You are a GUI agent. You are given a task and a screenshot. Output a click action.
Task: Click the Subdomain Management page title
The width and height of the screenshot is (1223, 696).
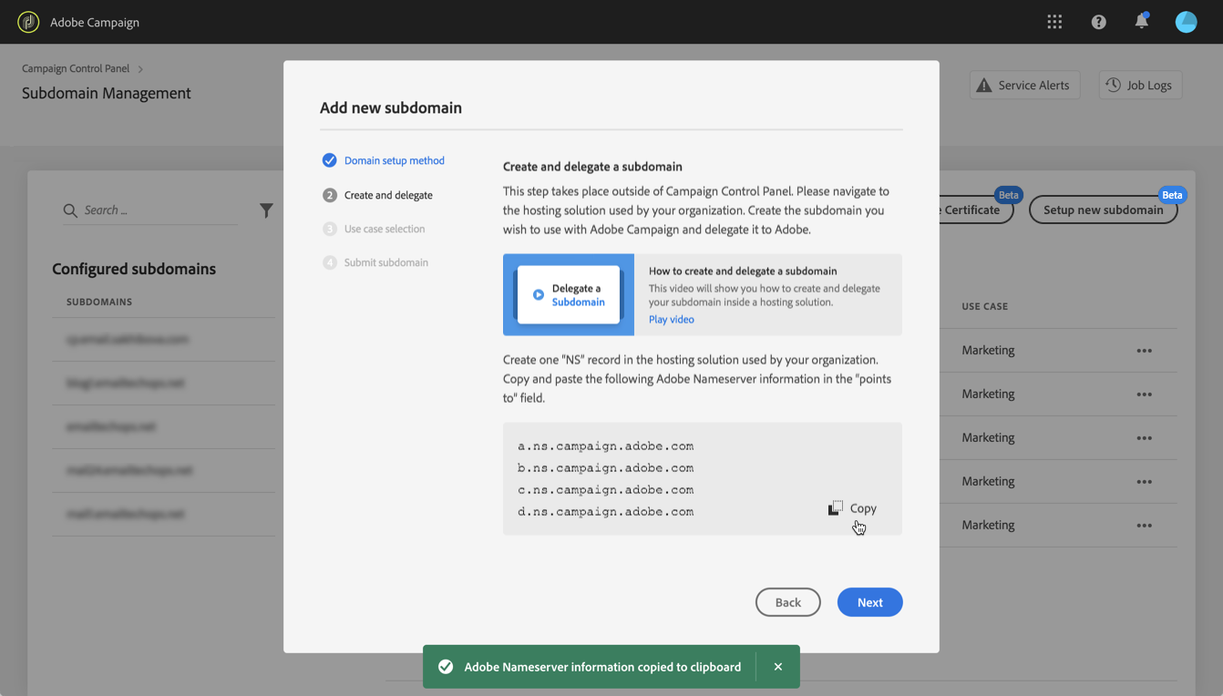tap(107, 93)
